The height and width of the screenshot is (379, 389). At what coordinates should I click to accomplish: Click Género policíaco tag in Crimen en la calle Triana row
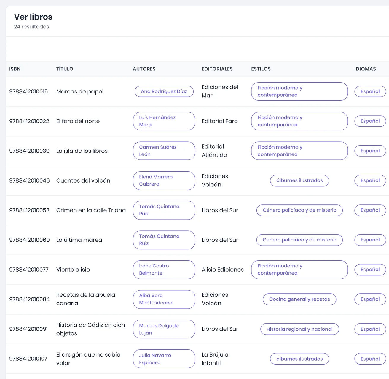tap(299, 210)
